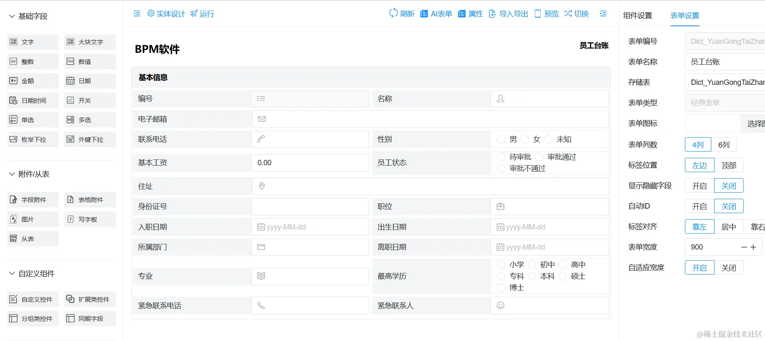
Task: Collapse the right settings panel icon
Action: click(603, 14)
